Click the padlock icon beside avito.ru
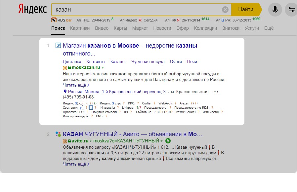Image resolution: width=297 pixels, height=192 pixels. click(x=69, y=141)
